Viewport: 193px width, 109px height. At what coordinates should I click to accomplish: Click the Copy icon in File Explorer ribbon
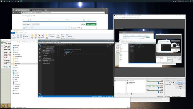click(18, 36)
